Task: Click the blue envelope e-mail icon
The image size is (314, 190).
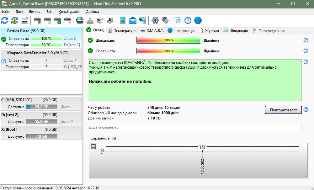Action: 133,20
